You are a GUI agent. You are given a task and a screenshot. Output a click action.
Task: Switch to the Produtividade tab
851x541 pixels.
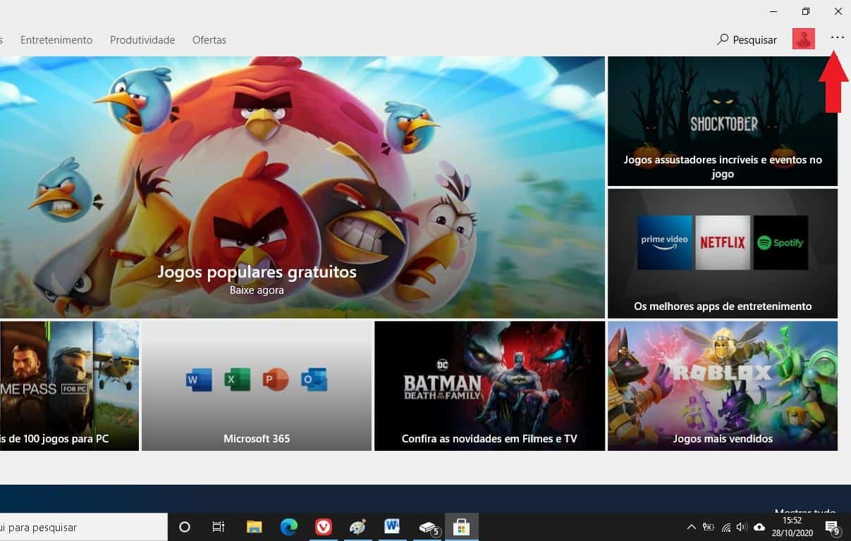click(142, 40)
